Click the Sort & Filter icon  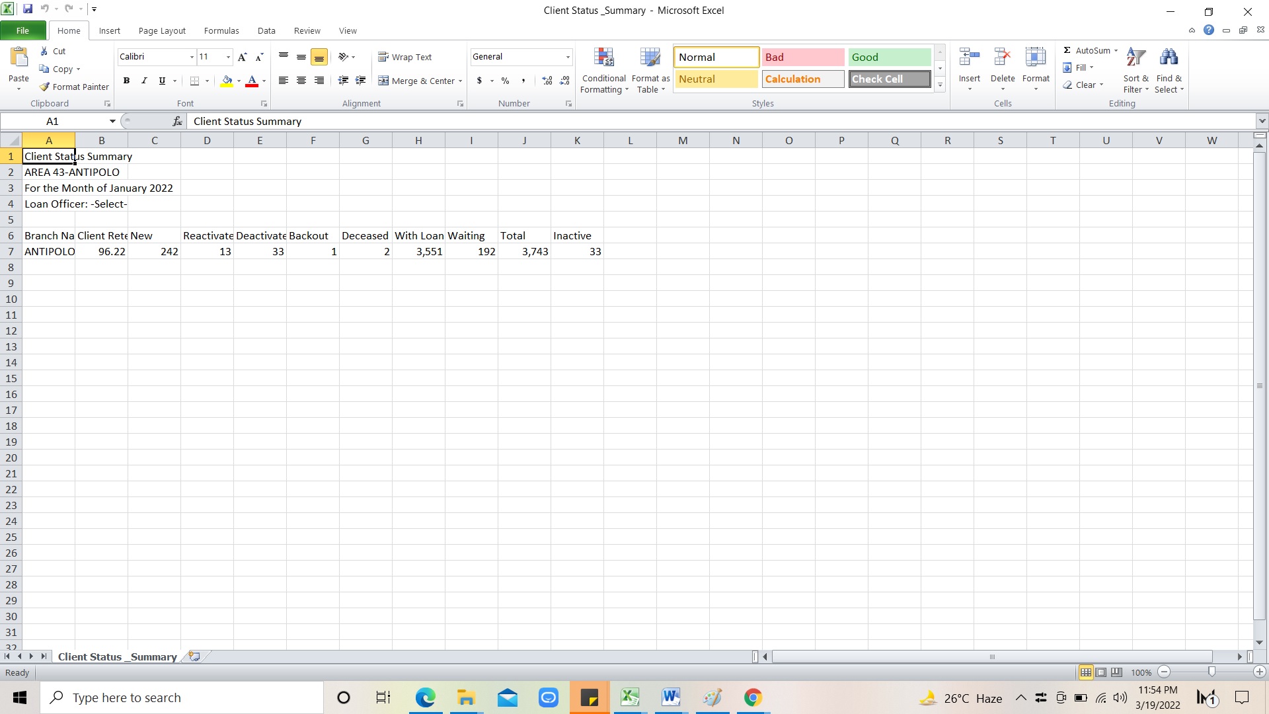click(x=1135, y=58)
